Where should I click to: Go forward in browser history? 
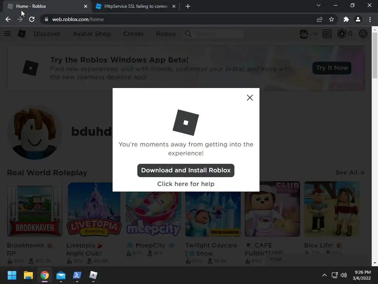coord(20,19)
